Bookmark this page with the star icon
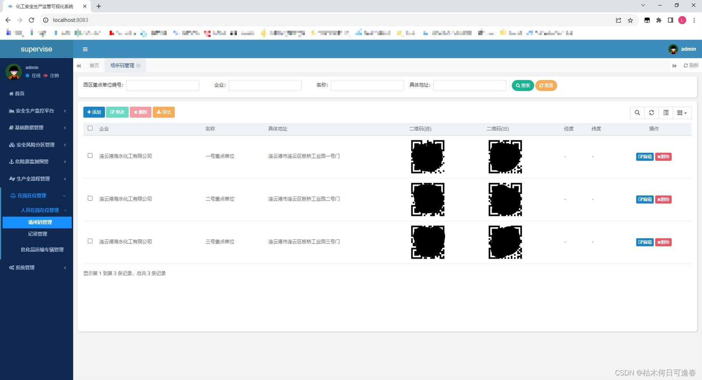Viewport: 702px width, 380px height. tap(630, 20)
